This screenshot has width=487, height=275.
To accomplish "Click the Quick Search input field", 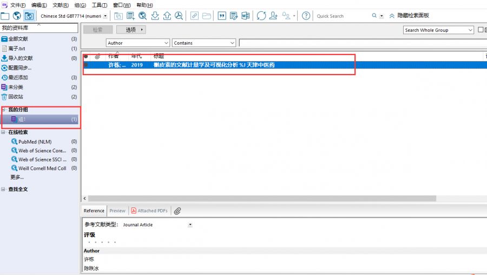I will click(x=341, y=16).
